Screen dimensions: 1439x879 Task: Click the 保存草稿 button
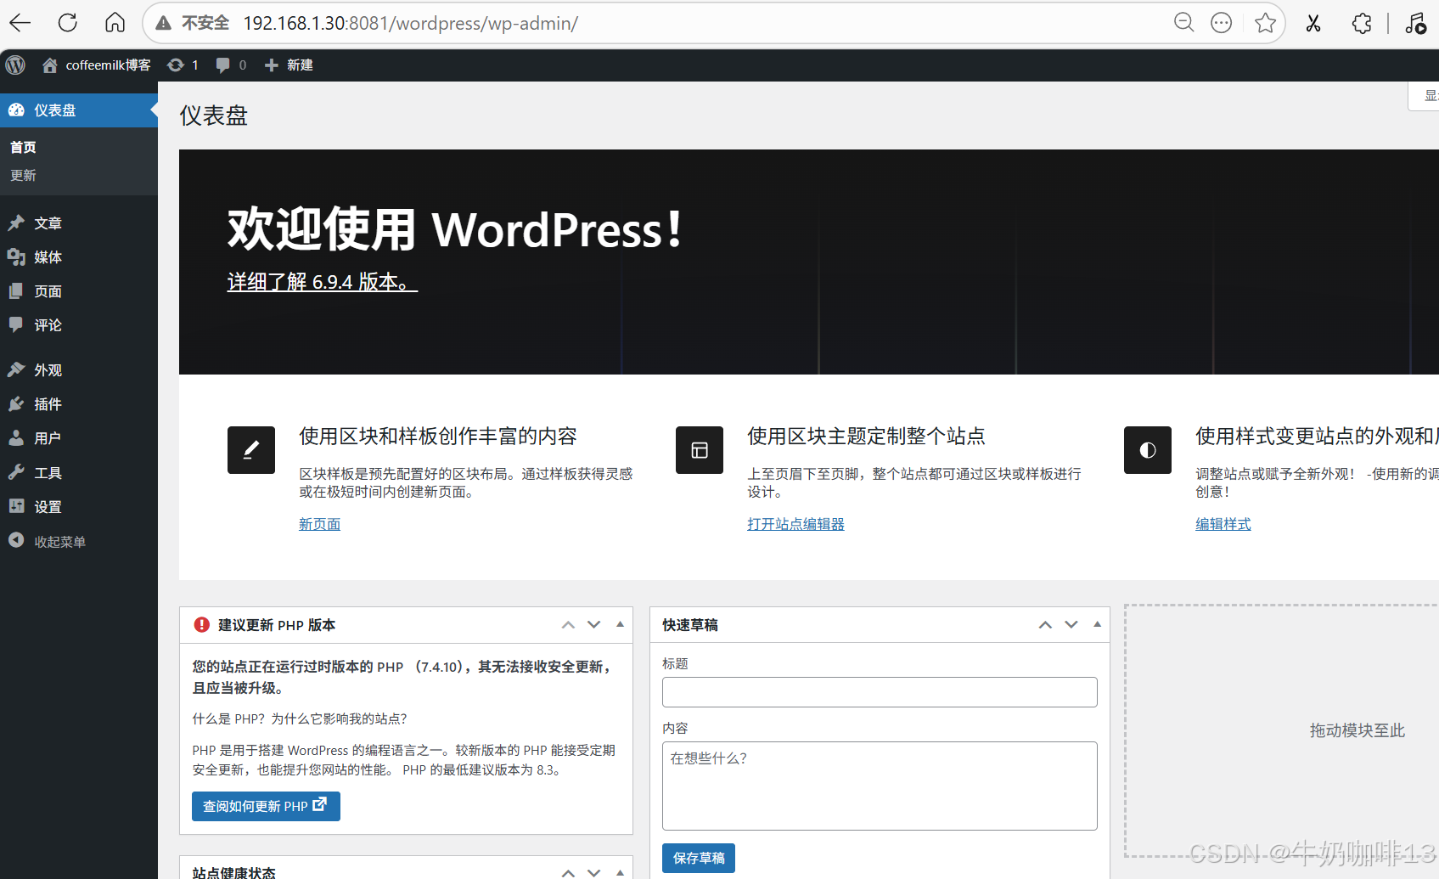click(699, 858)
